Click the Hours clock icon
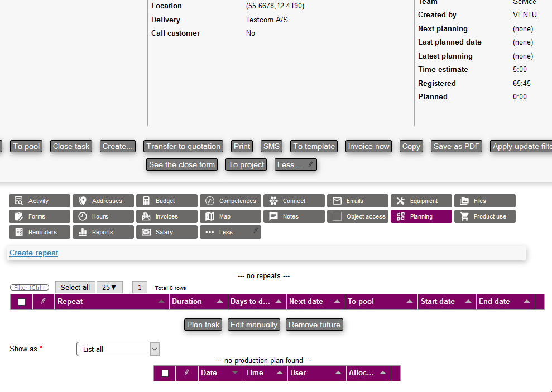 pos(83,216)
